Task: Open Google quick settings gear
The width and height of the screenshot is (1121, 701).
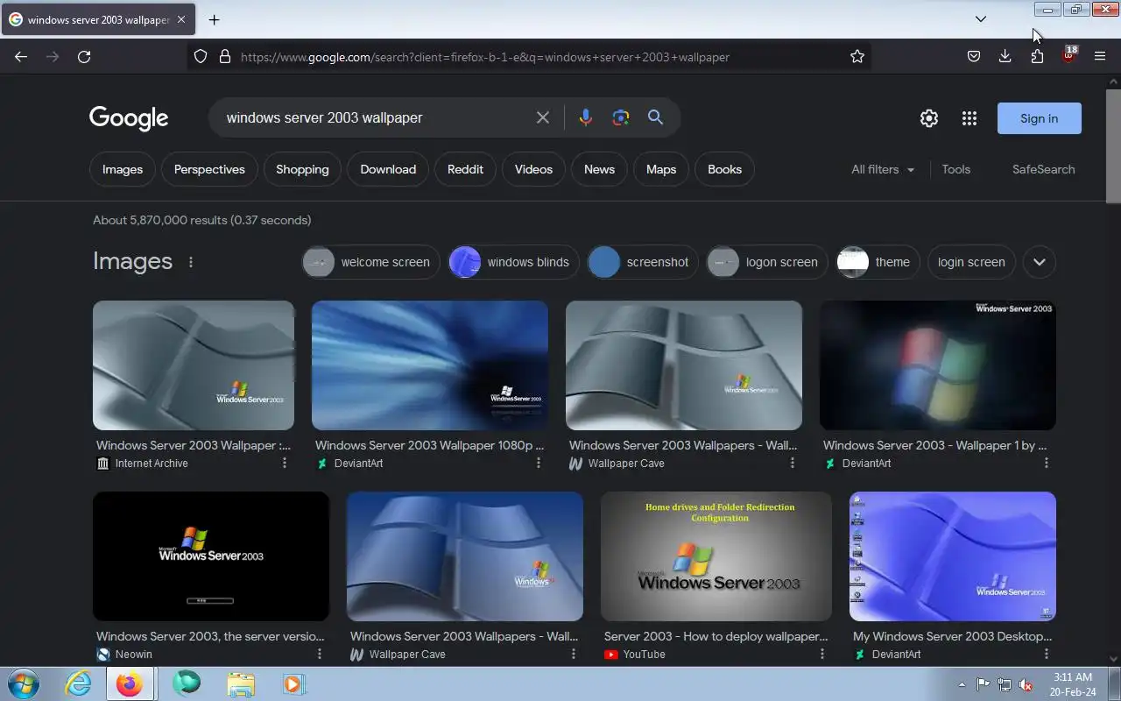Action: click(x=929, y=118)
